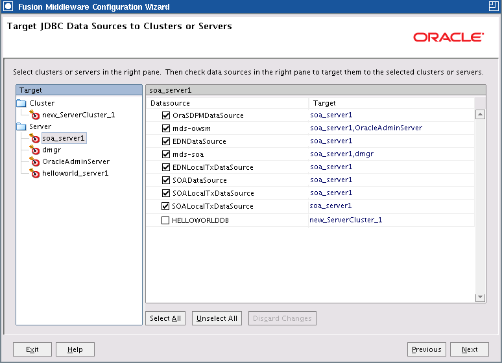Click the 'mds-owsm' datasource name
The height and width of the screenshot is (363, 502).
pos(191,128)
